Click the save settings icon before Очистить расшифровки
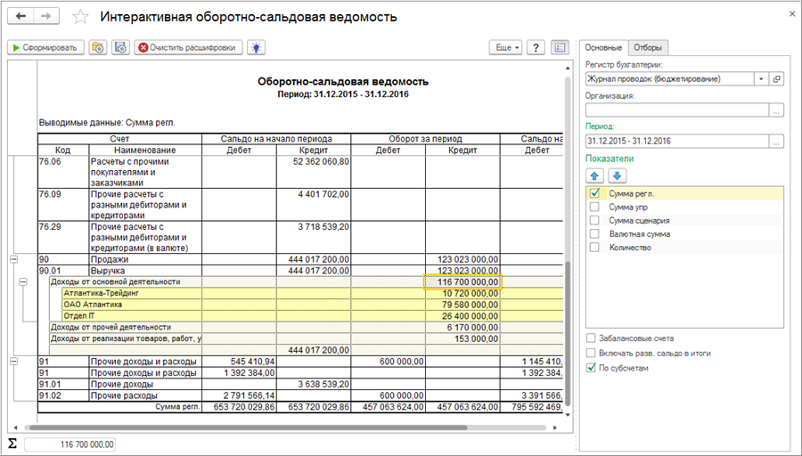 pyautogui.click(x=120, y=47)
